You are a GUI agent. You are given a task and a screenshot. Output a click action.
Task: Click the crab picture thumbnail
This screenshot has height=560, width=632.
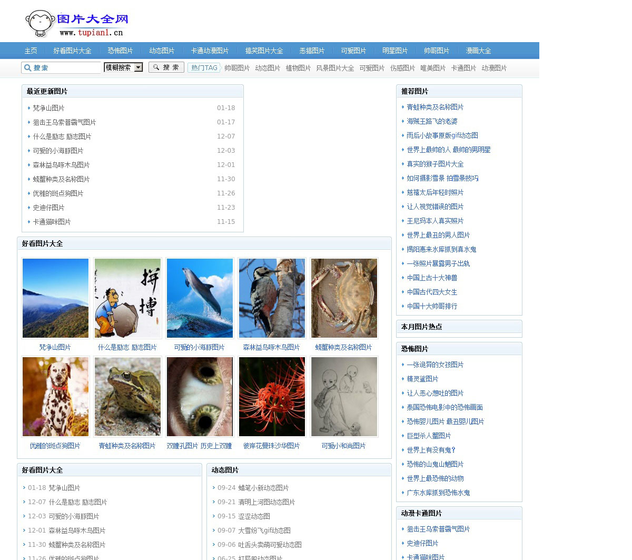point(344,298)
